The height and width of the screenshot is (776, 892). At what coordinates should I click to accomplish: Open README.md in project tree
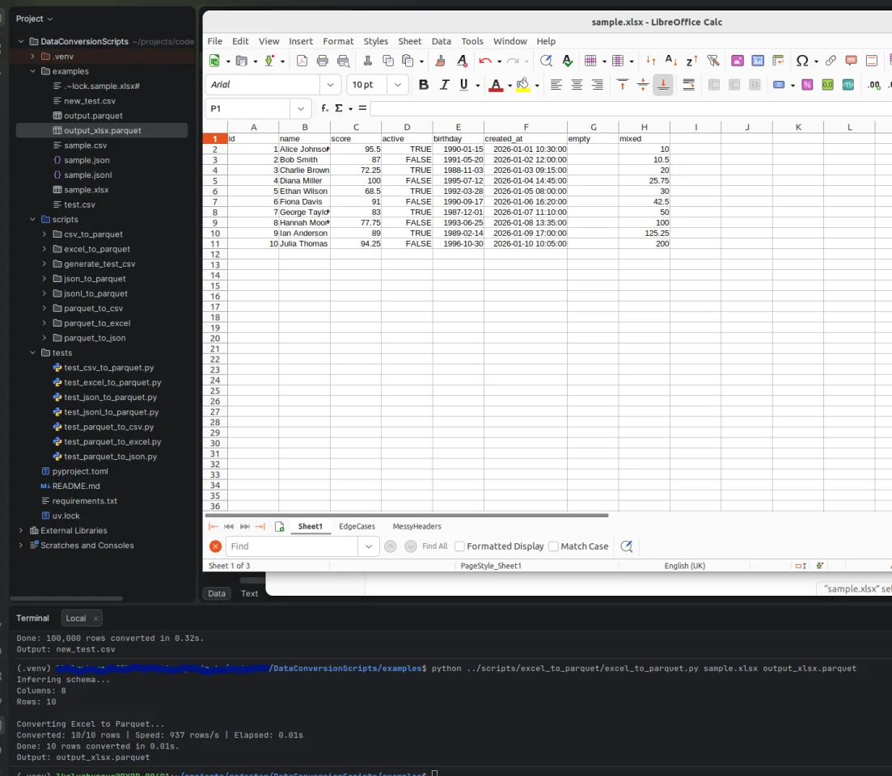[76, 486]
